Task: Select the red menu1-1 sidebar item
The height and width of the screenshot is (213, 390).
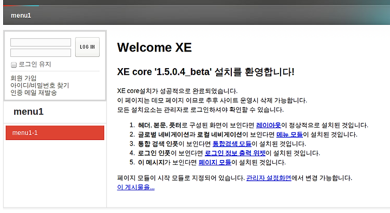Action: [55, 133]
